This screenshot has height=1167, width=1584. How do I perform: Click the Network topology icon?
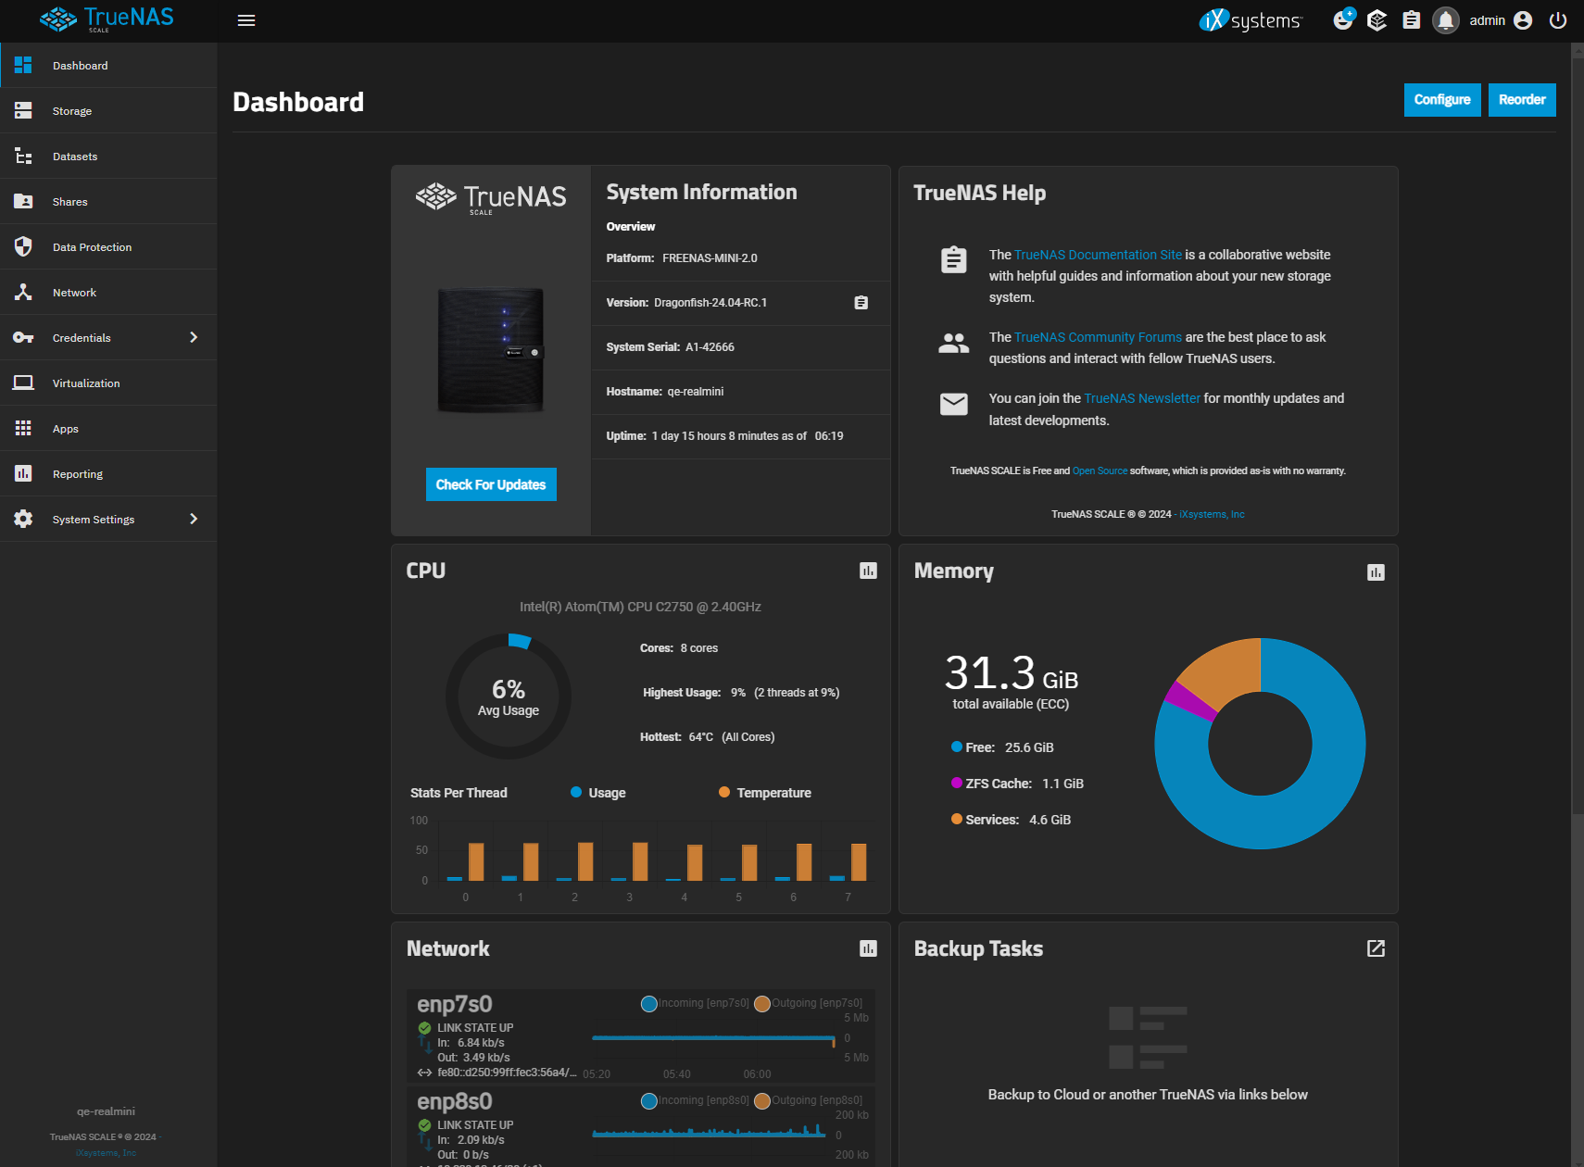point(23,292)
